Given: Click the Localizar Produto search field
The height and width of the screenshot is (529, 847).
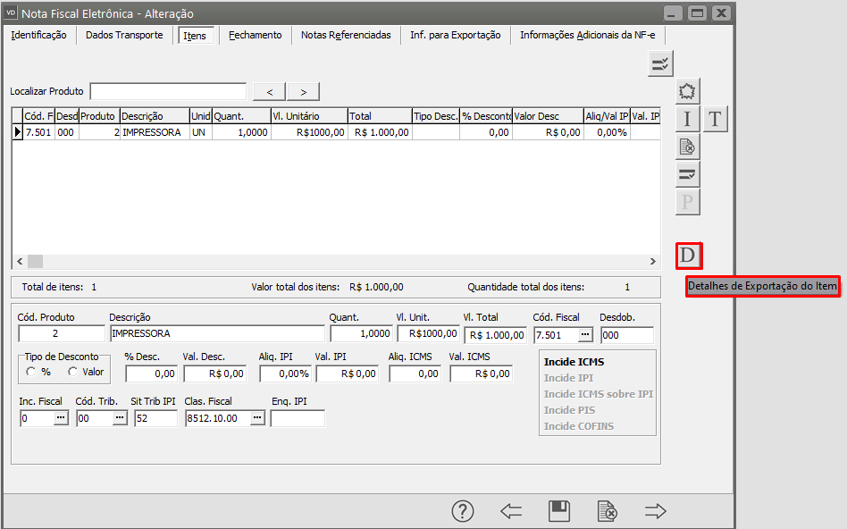Looking at the screenshot, I should [x=168, y=91].
